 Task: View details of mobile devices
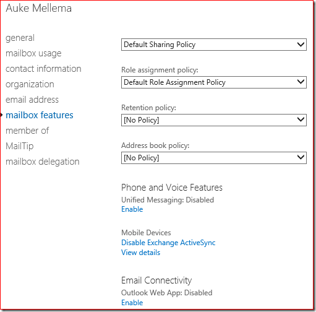point(140,253)
